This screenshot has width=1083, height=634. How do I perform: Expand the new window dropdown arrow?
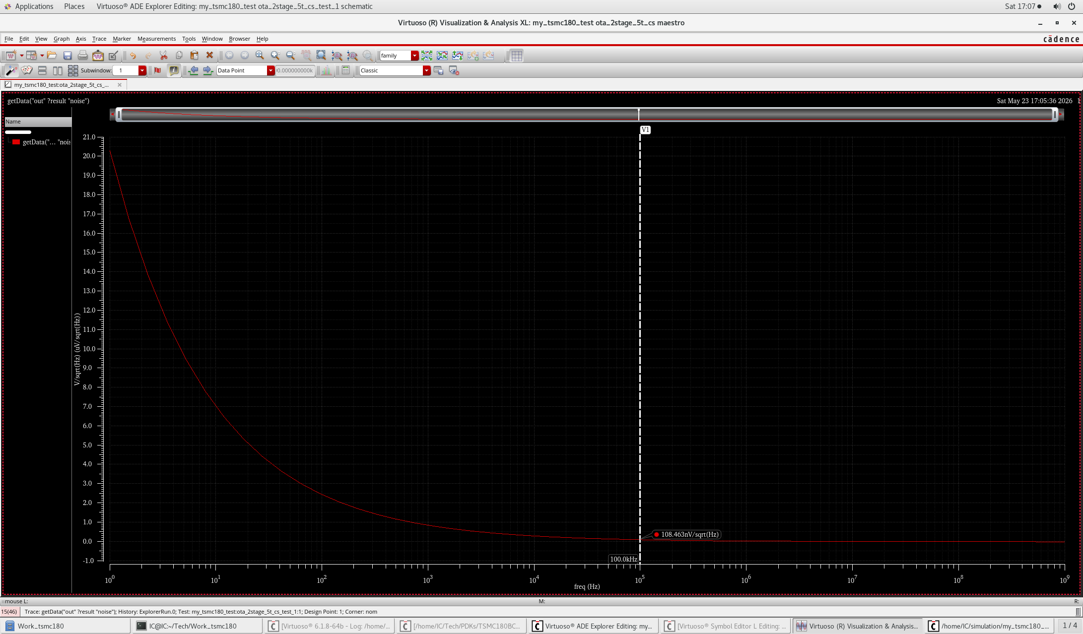click(x=21, y=56)
